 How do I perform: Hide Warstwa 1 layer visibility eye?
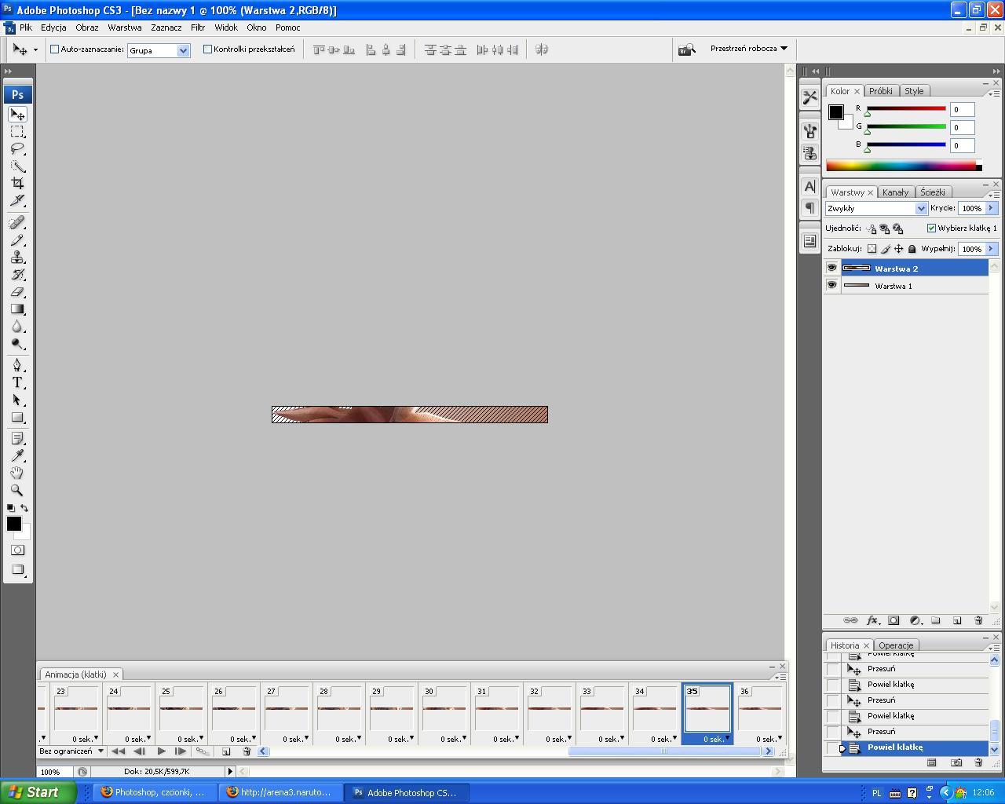coord(831,285)
